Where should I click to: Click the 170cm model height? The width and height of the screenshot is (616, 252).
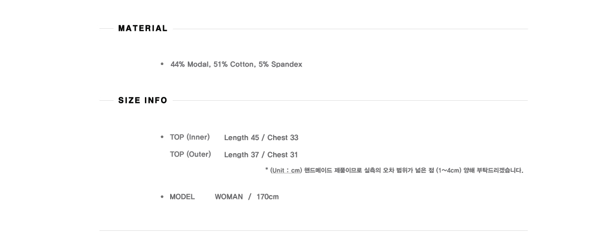(x=268, y=197)
